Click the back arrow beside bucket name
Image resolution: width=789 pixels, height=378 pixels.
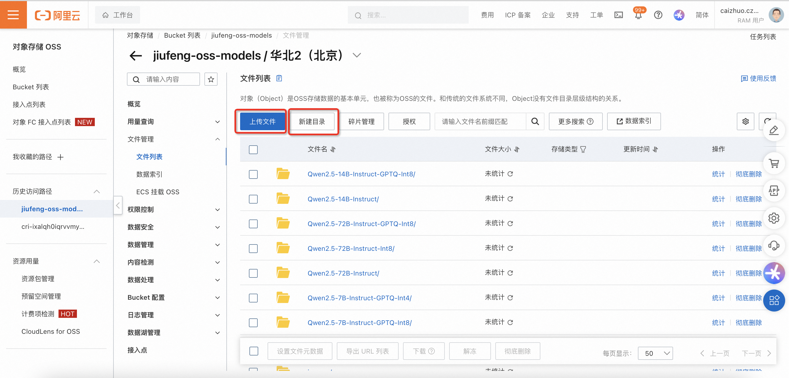(x=135, y=56)
